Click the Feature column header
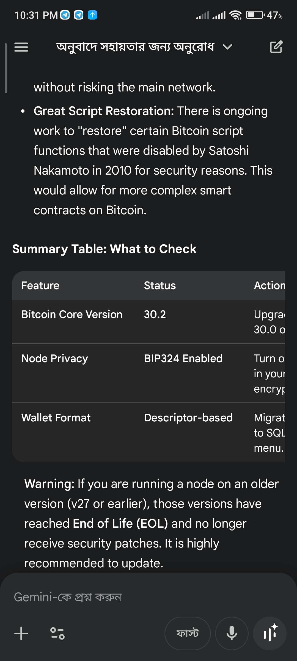This screenshot has height=661, width=297. tap(40, 286)
